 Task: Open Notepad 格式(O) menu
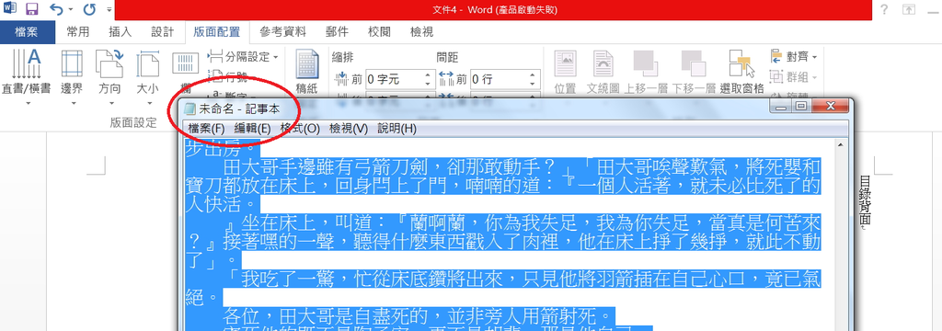300,128
